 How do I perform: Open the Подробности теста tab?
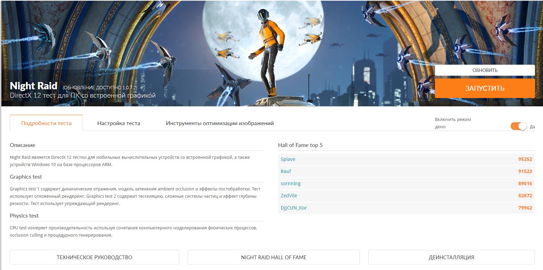click(x=46, y=123)
